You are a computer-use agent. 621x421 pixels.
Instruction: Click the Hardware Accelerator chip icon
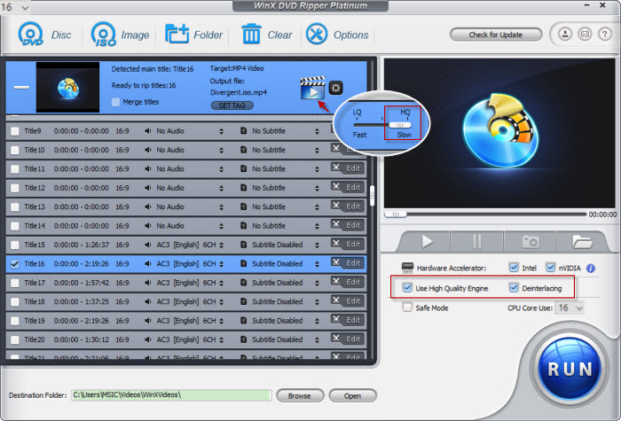tap(407, 268)
